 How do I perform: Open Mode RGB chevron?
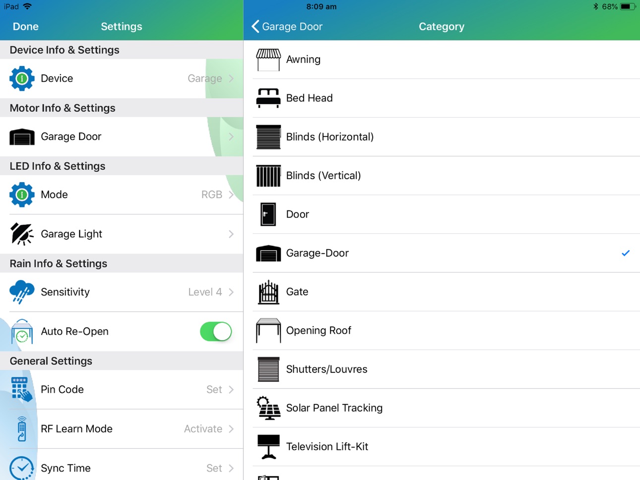231,195
